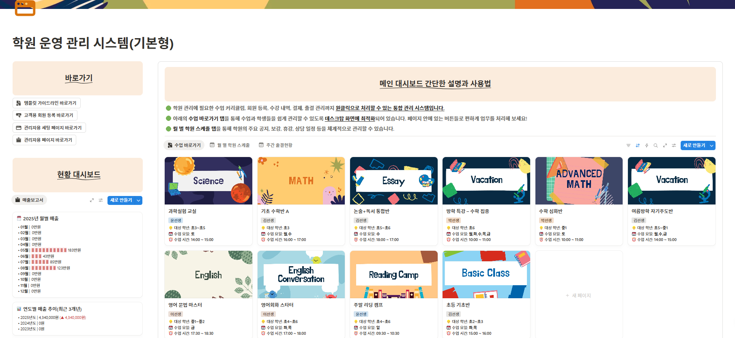Click the blue sort arrows icon
Screen dimensions: 735x338
tap(638, 145)
